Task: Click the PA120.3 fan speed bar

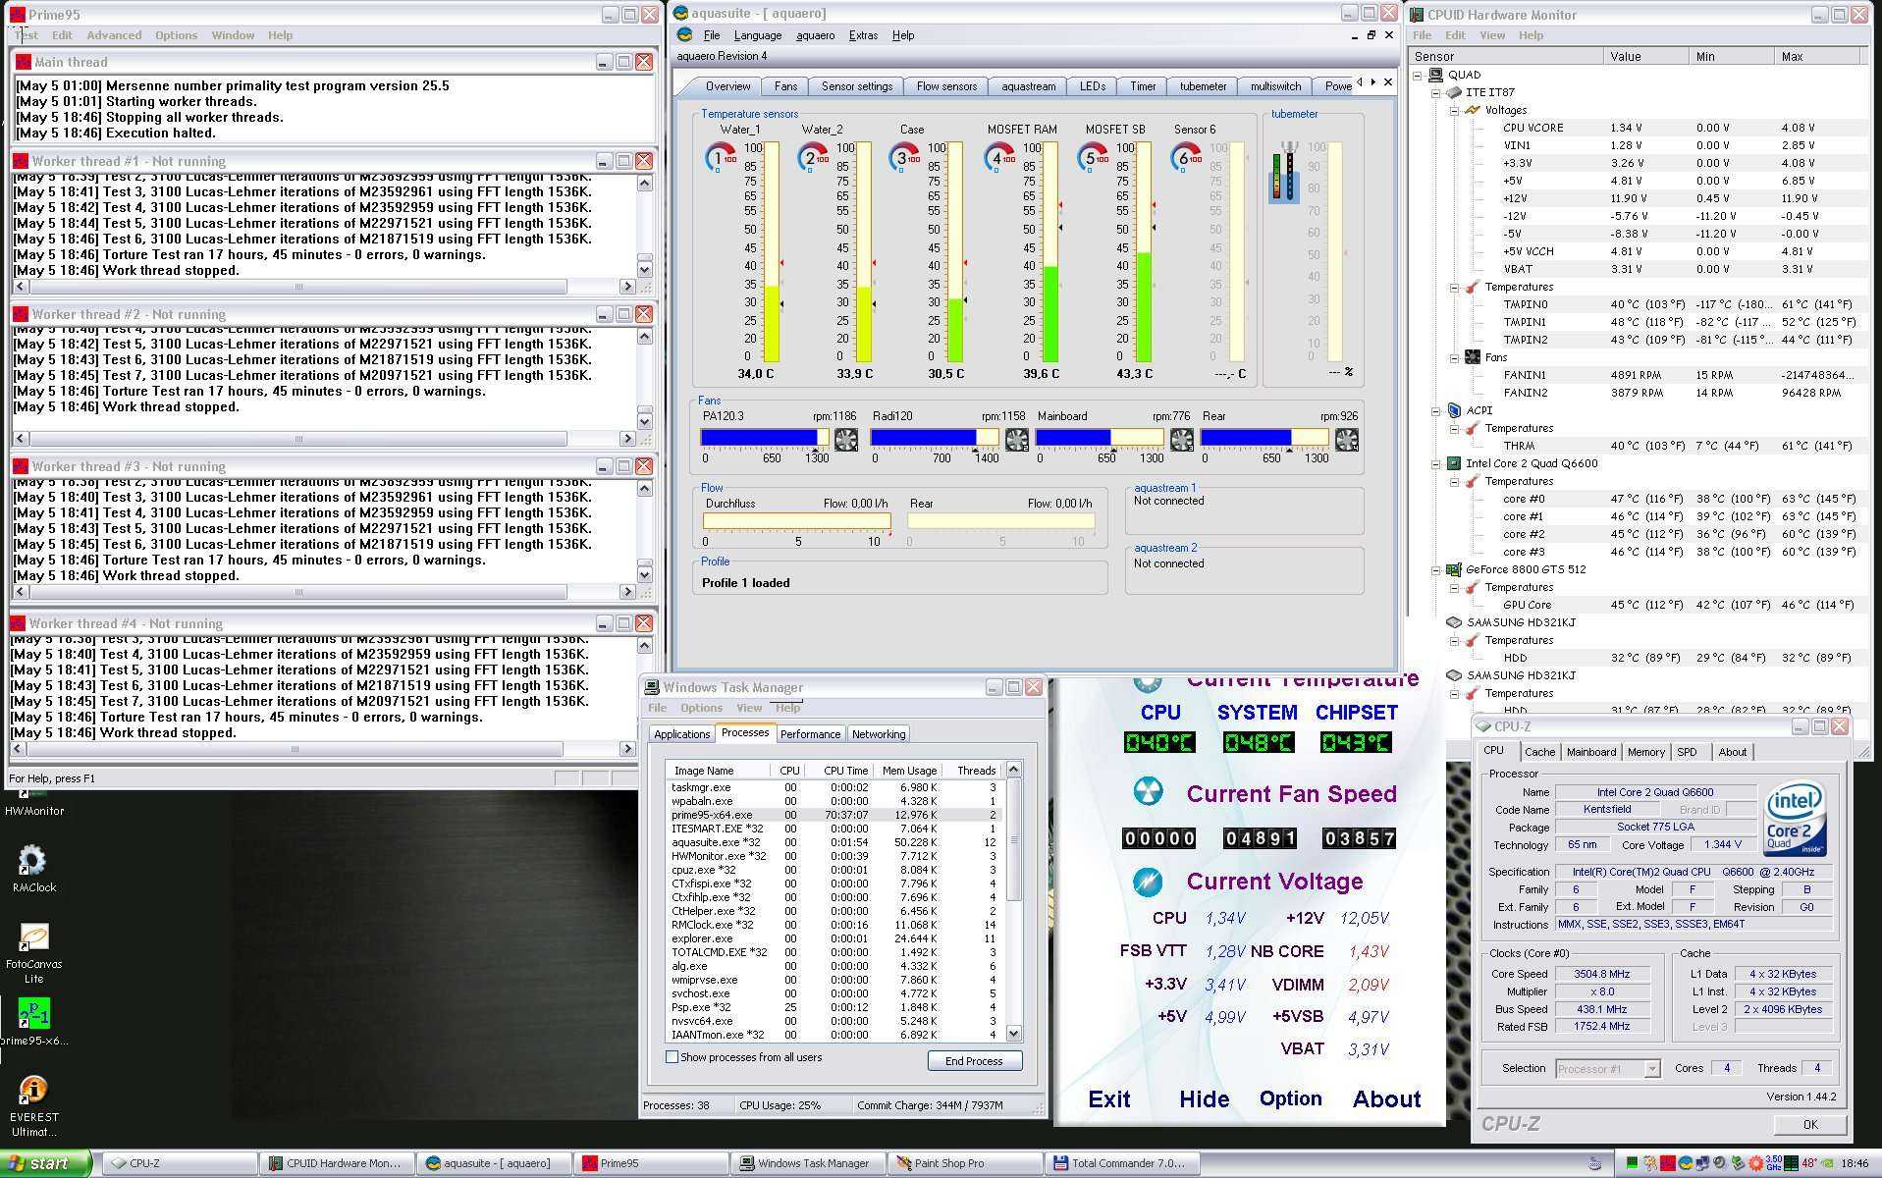Action: click(x=764, y=438)
